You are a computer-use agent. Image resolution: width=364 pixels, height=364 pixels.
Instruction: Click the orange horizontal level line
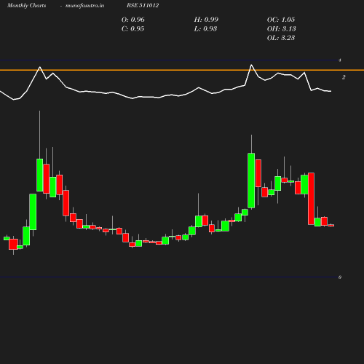(x=182, y=70)
